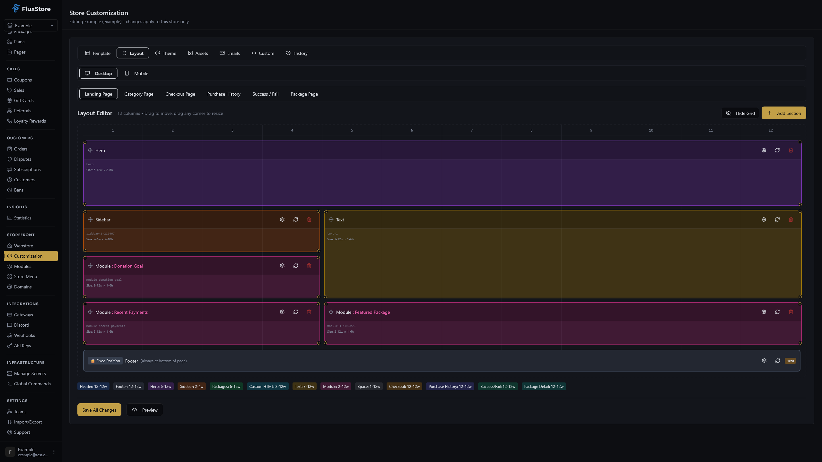Click refresh icon on Footer row
The image size is (822, 462).
click(x=778, y=361)
